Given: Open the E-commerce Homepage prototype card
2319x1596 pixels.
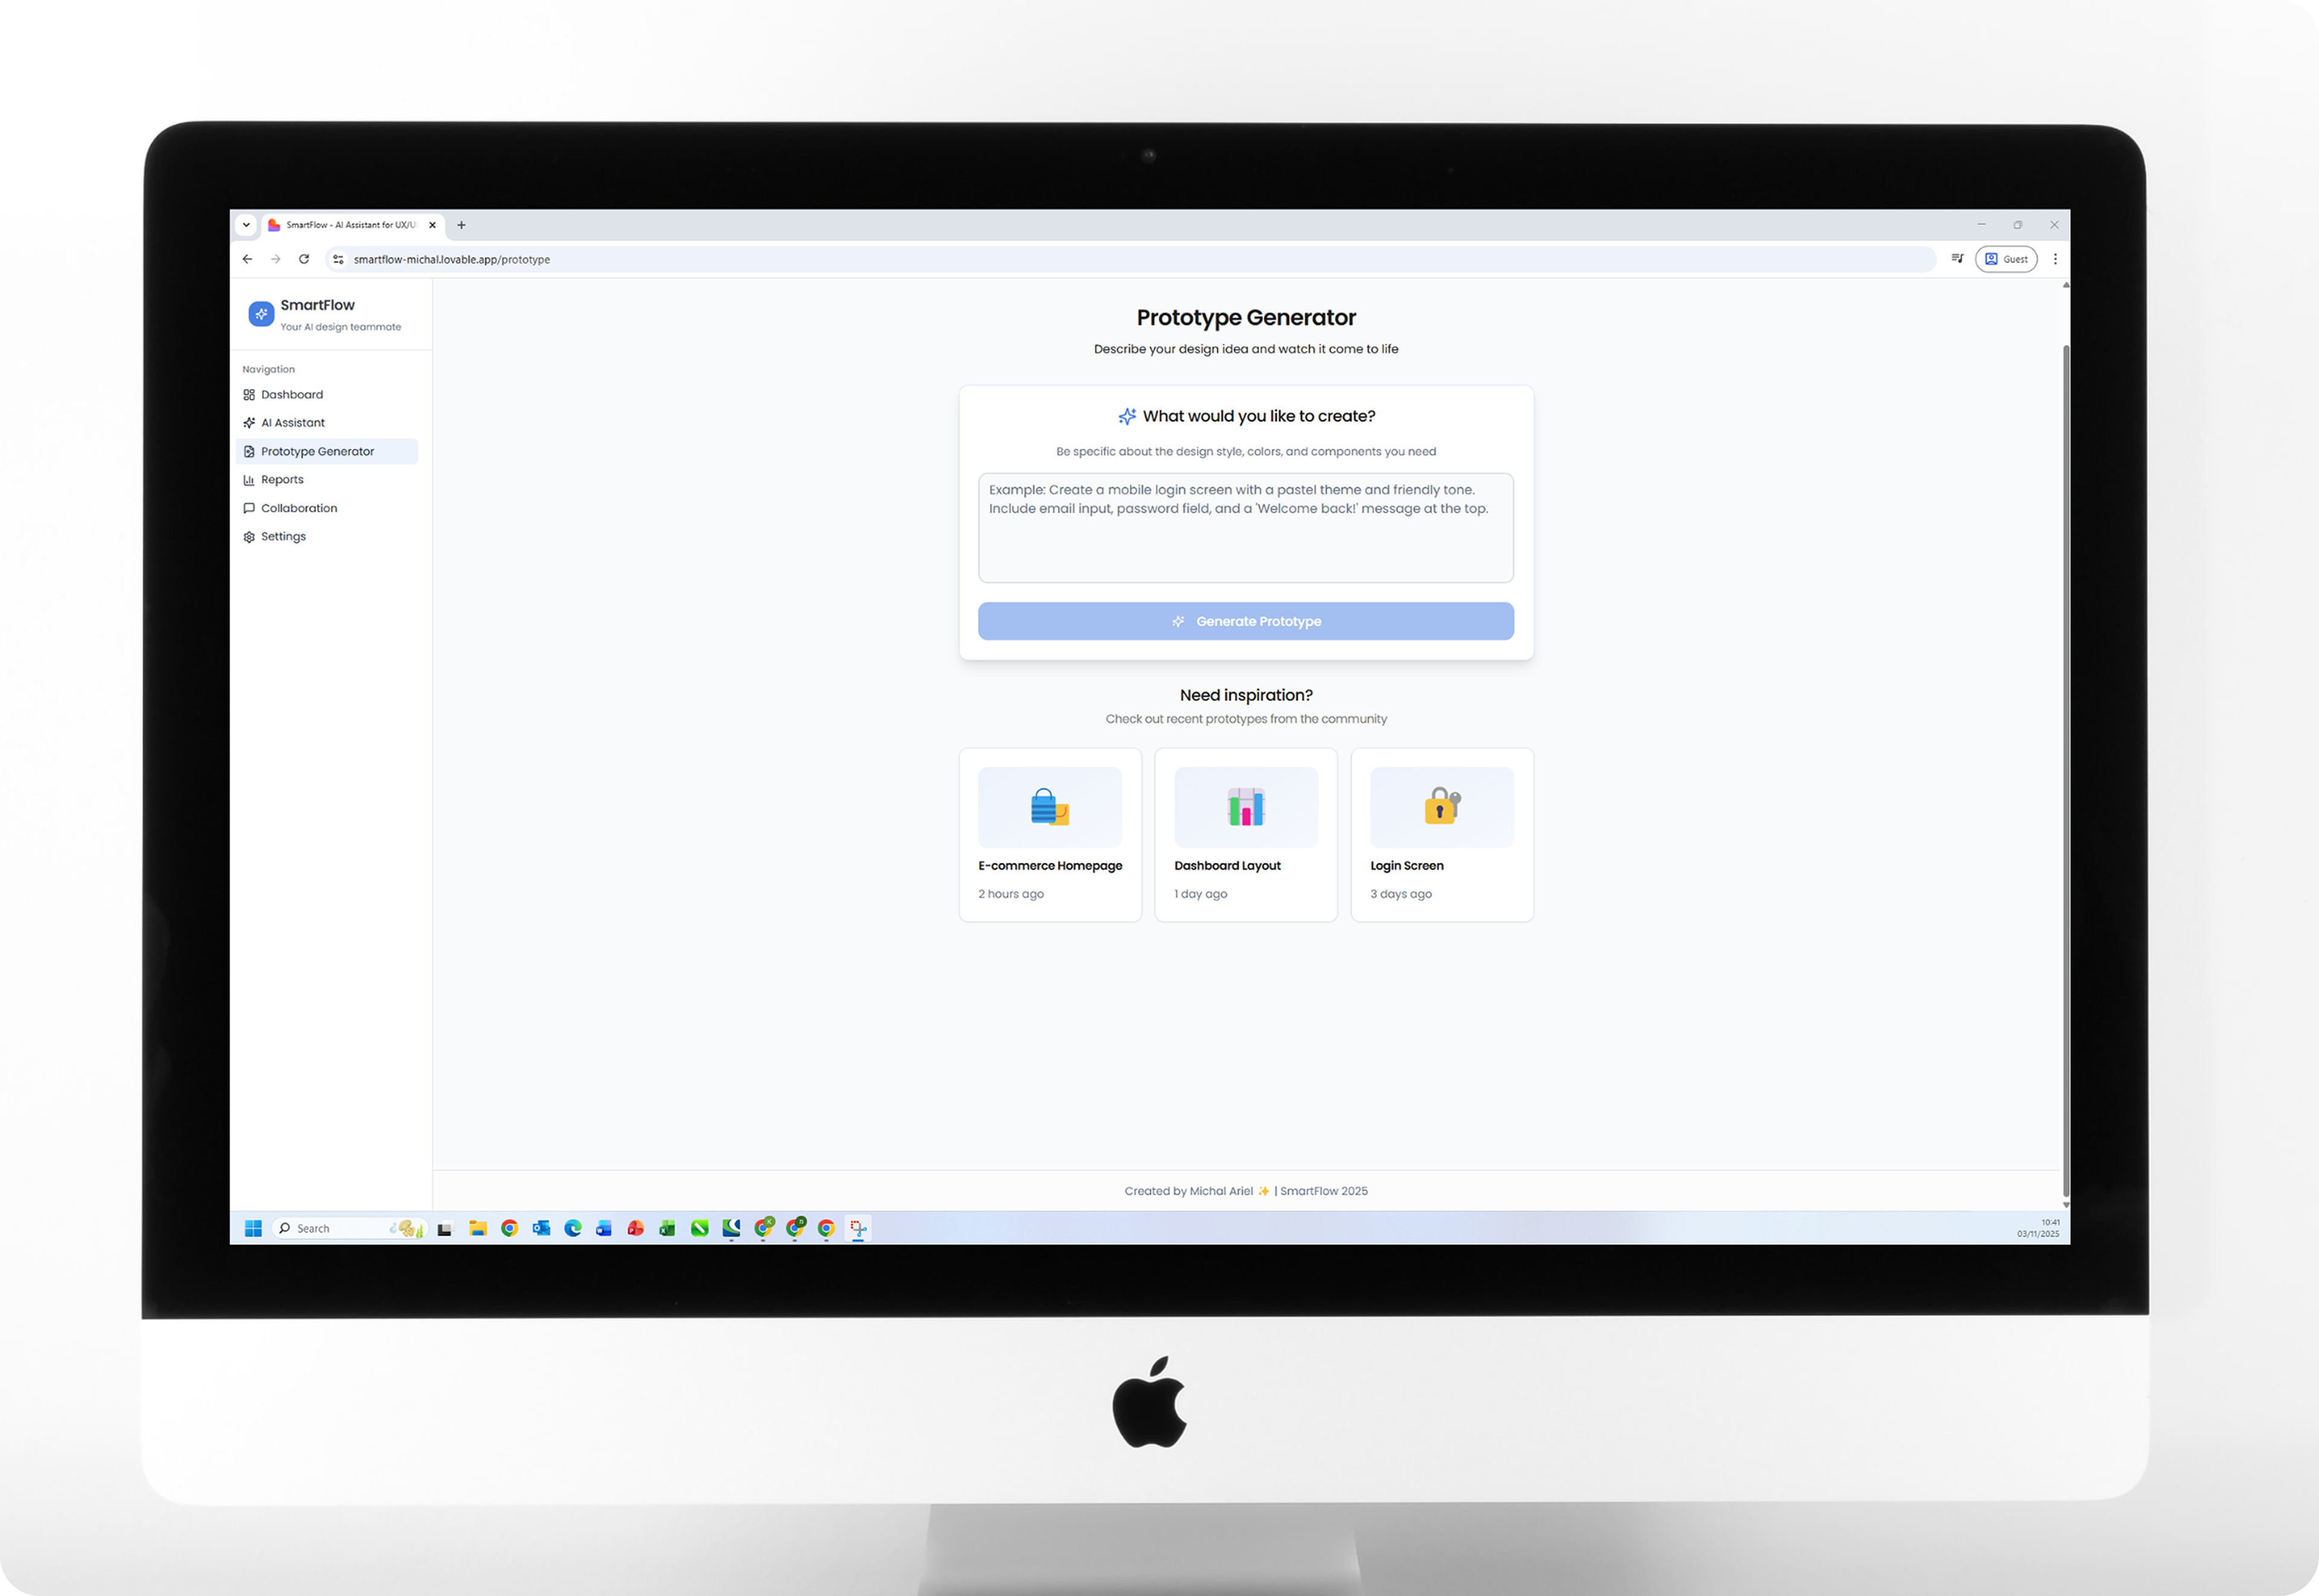Looking at the screenshot, I should pyautogui.click(x=1049, y=835).
